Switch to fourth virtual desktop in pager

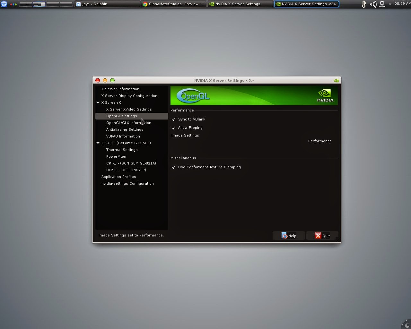(x=66, y=4)
